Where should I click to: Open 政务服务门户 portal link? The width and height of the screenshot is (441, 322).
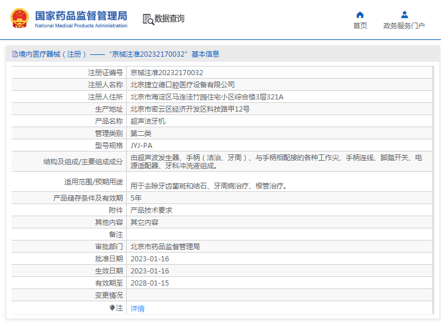tap(404, 26)
